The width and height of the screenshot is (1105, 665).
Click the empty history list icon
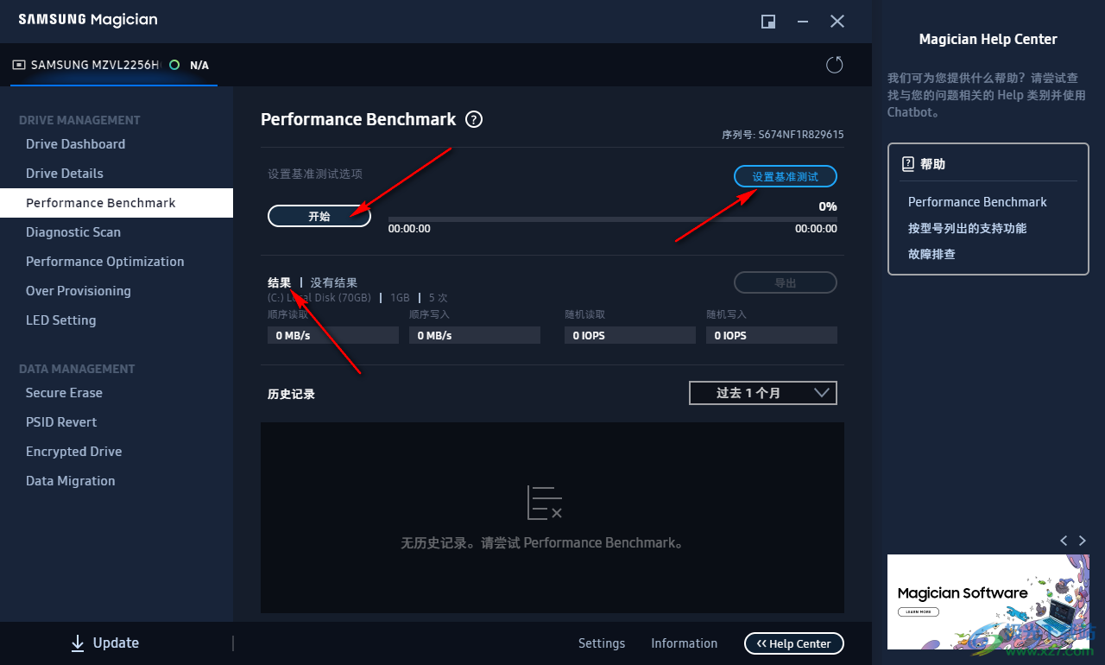click(545, 503)
